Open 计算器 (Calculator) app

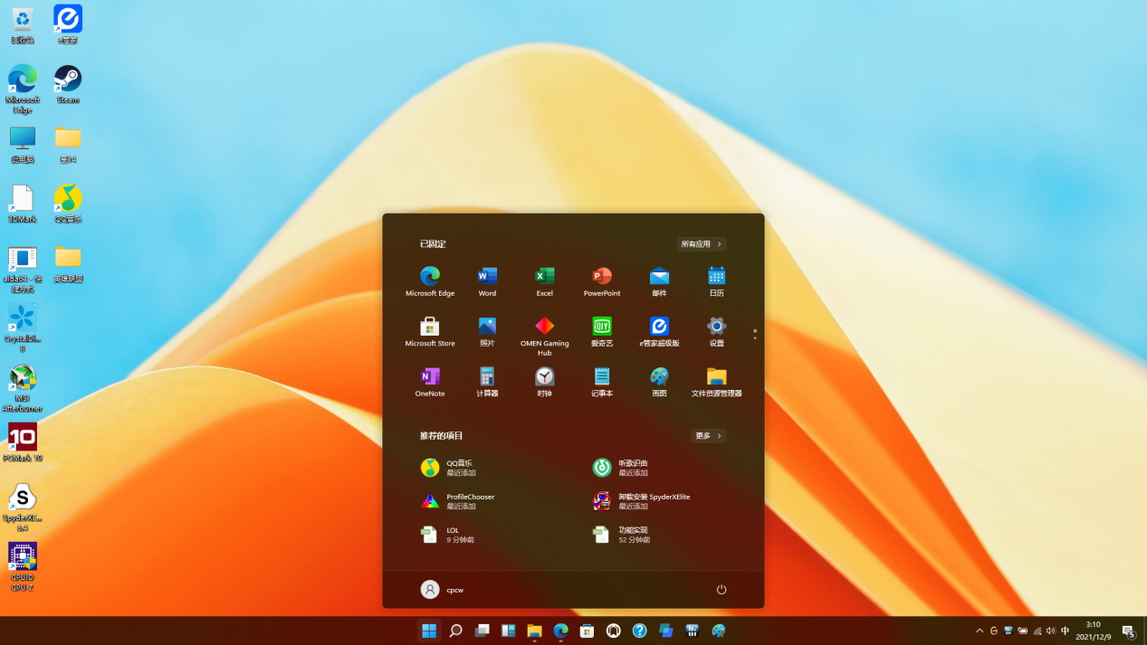click(487, 381)
